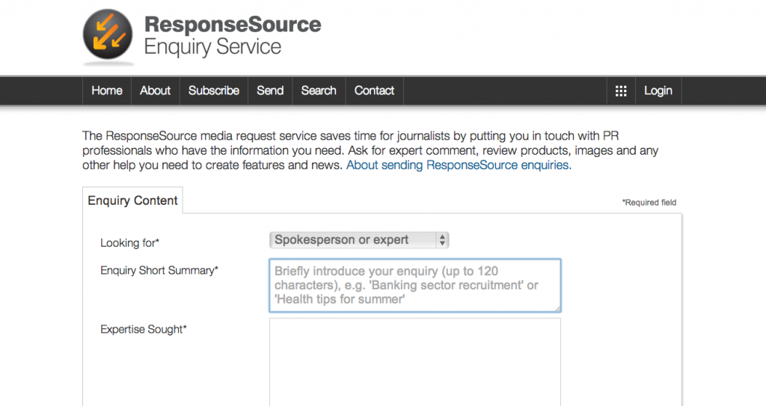Open the About navigation item
The image size is (766, 406).
156,91
